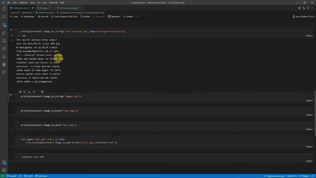Synchronize changes icon in status bar
The image size is (316, 178).
[x=20, y=176]
